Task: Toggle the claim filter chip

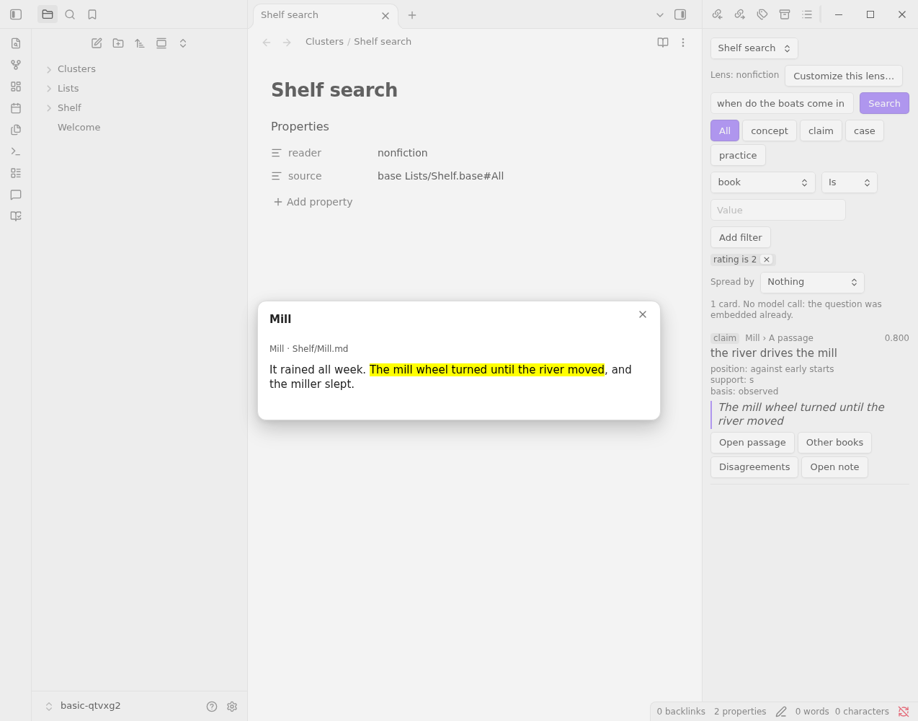Action: click(x=821, y=131)
